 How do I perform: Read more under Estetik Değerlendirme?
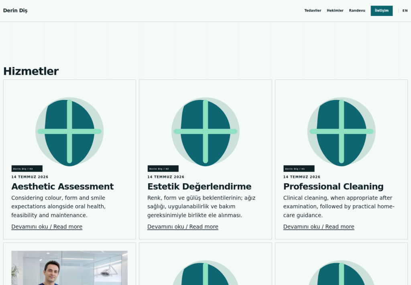point(183,226)
